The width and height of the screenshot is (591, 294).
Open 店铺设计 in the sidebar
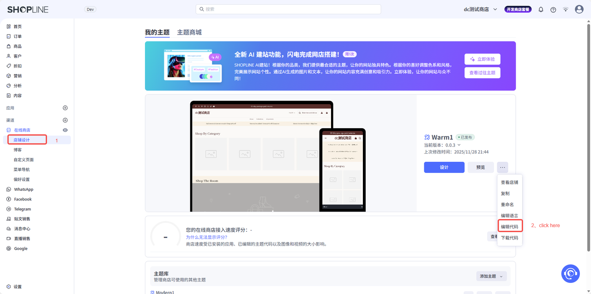tap(21, 140)
